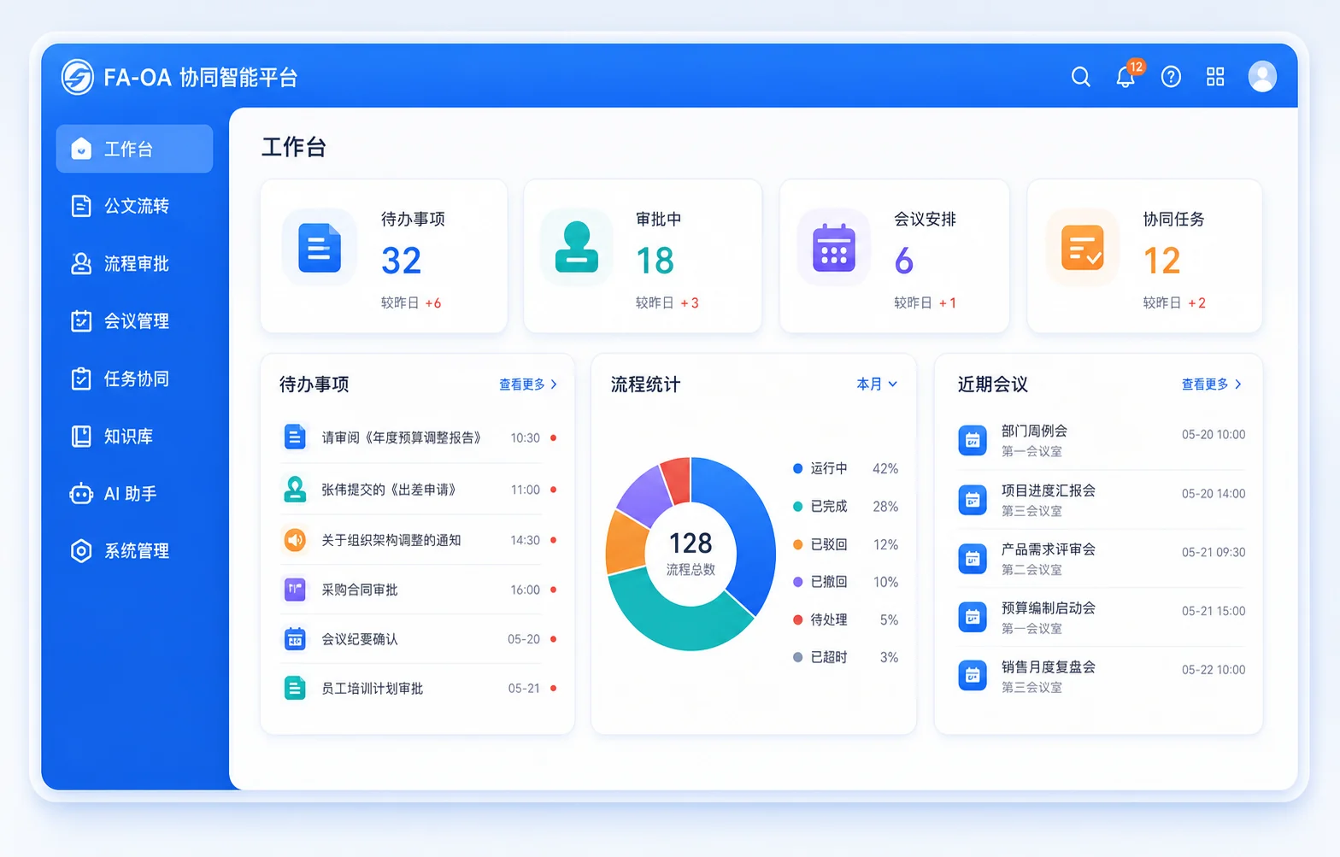Click the blue 运行中 donut segment
This screenshot has height=857, width=1340.
(748, 530)
